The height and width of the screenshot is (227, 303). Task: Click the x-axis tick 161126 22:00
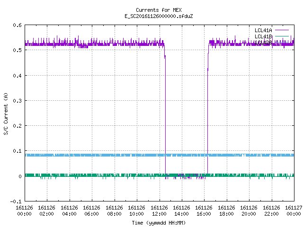[x=271, y=211]
